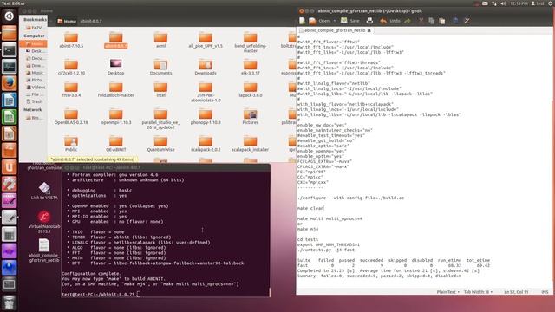
Task: Undo the last edit in gedit
Action: [x=390, y=21]
